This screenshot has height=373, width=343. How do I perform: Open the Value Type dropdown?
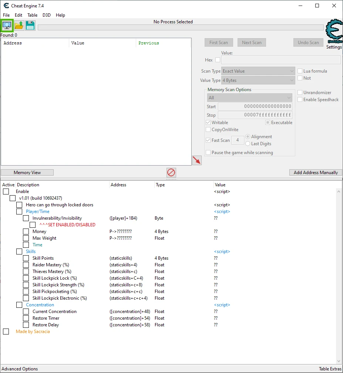258,80
